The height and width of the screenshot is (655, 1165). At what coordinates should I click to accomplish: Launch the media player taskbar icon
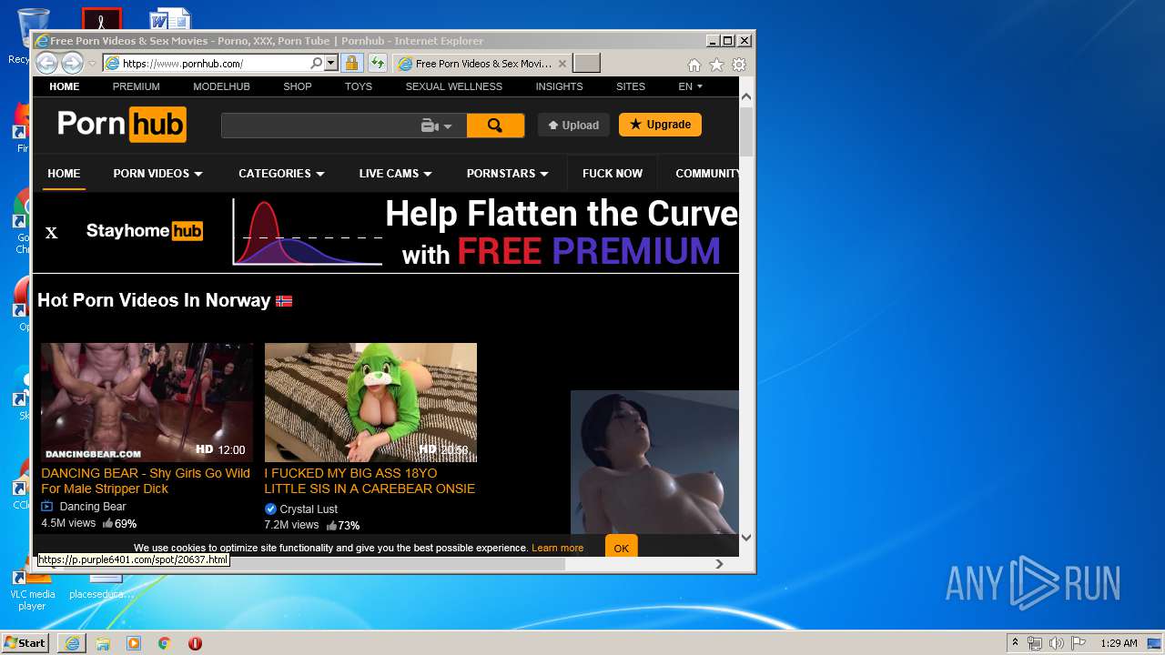click(x=134, y=643)
